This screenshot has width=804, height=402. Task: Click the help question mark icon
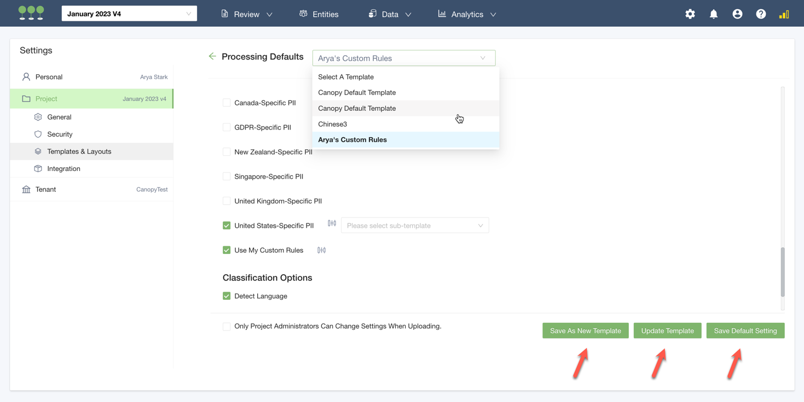(x=761, y=14)
